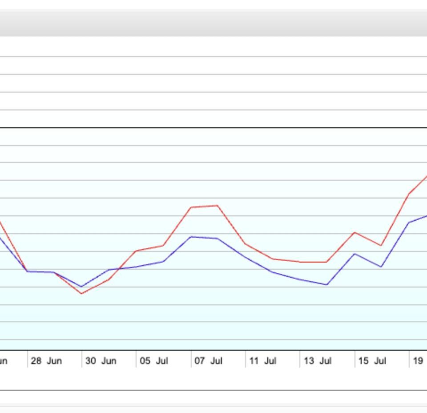Select the "07 Jul" axis label

pyautogui.click(x=208, y=361)
